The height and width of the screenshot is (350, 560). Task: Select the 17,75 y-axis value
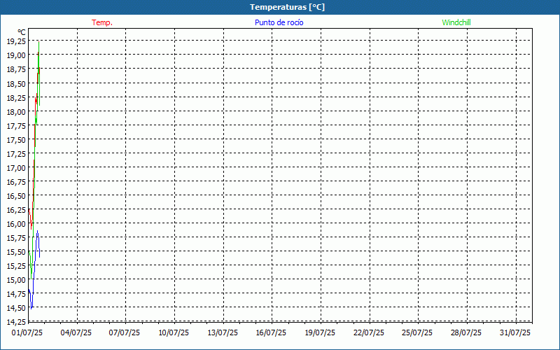pyautogui.click(x=16, y=126)
